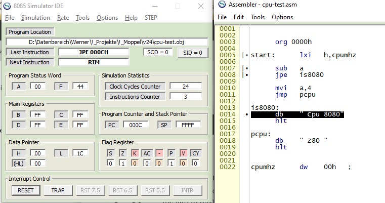Screen dimensions: 385x203
Task: Click the breakpoint marker beside line 0007
Action: point(246,68)
